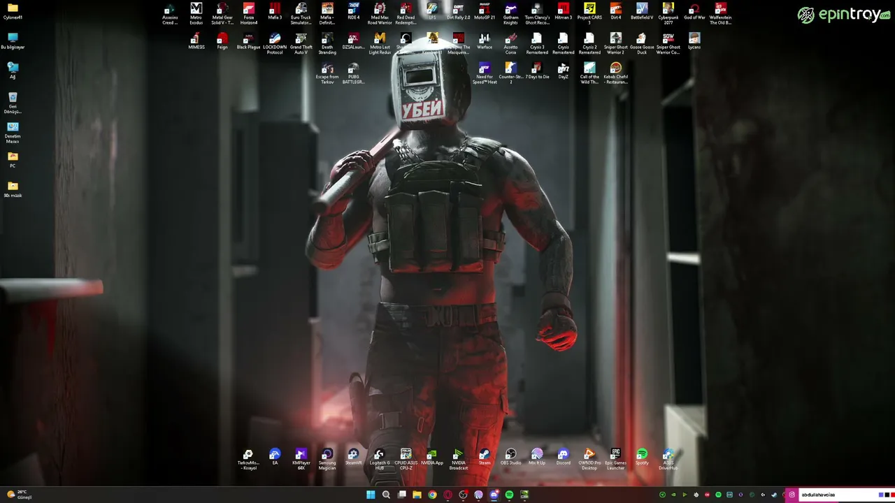Click the Opera GX taskbar icon
This screenshot has width=895, height=503.
447,495
